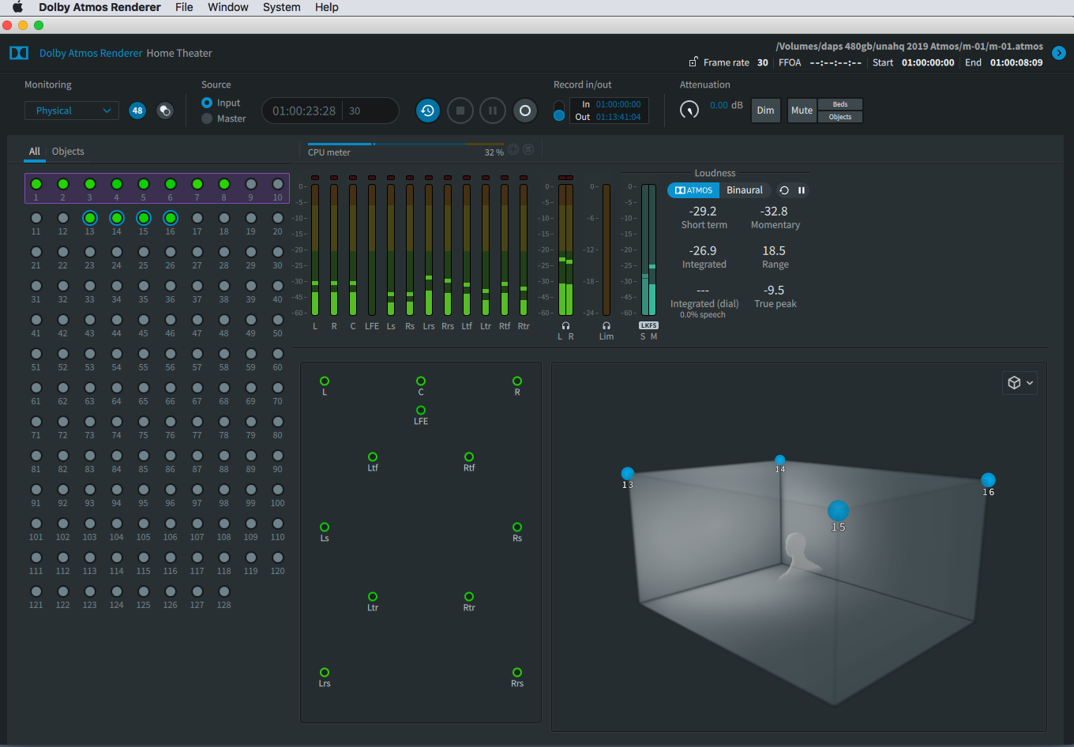The height and width of the screenshot is (747, 1074).
Task: Click the 0.0% speech label
Action: tap(703, 315)
